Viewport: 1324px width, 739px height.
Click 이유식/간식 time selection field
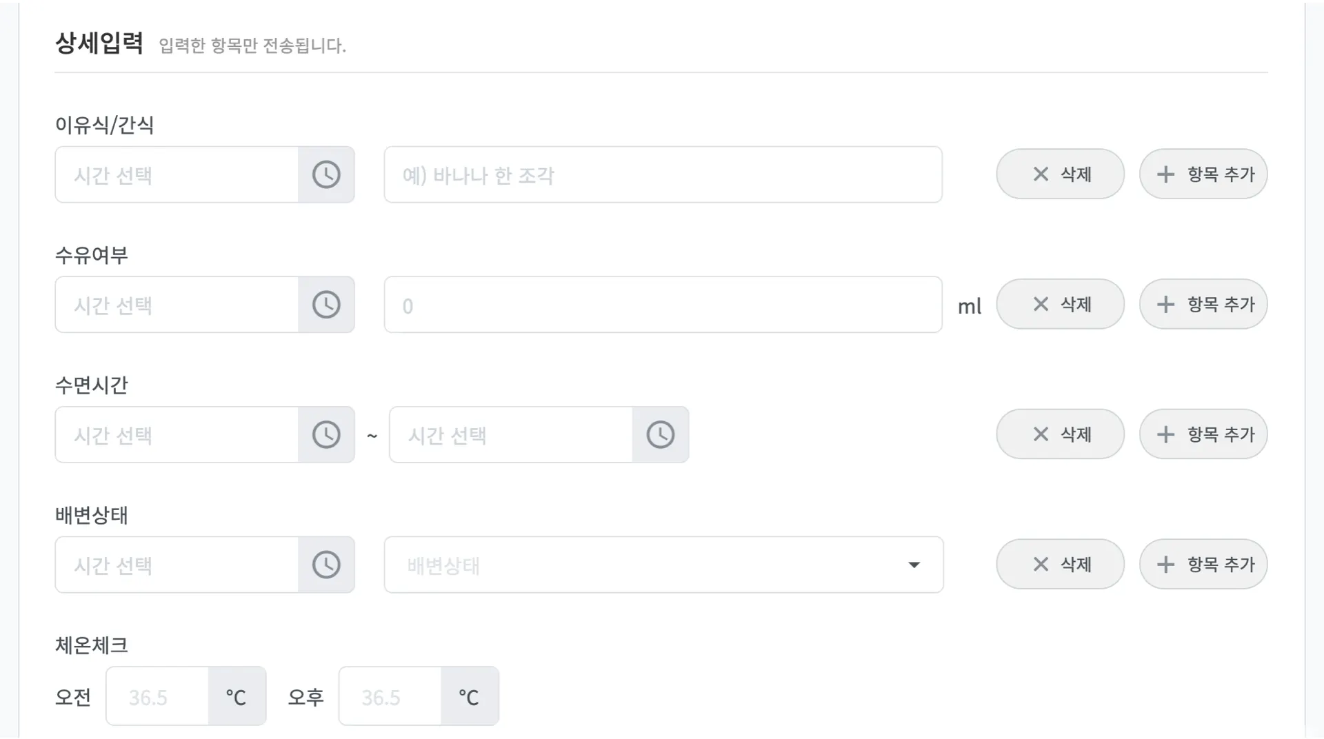tap(177, 174)
